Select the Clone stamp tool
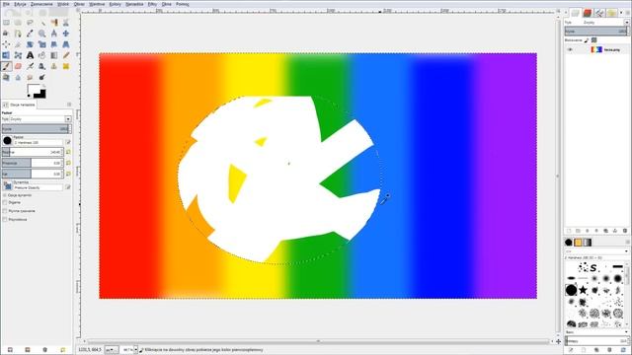Image resolution: width=632 pixels, height=355 pixels. point(54,66)
